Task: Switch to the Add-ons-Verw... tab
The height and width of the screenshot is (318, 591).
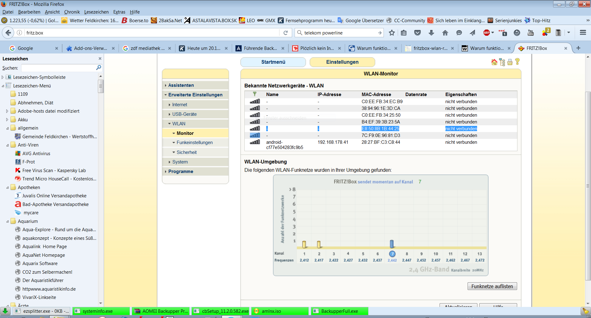Action: click(90, 48)
